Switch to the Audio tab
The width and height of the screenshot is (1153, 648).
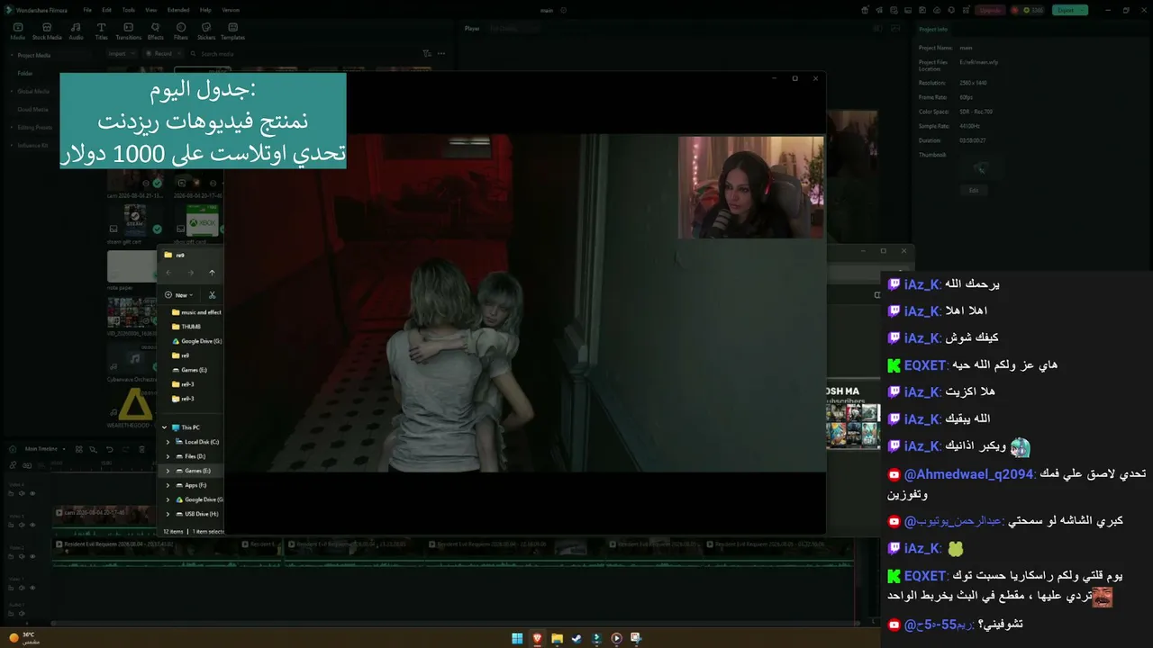[x=76, y=31]
